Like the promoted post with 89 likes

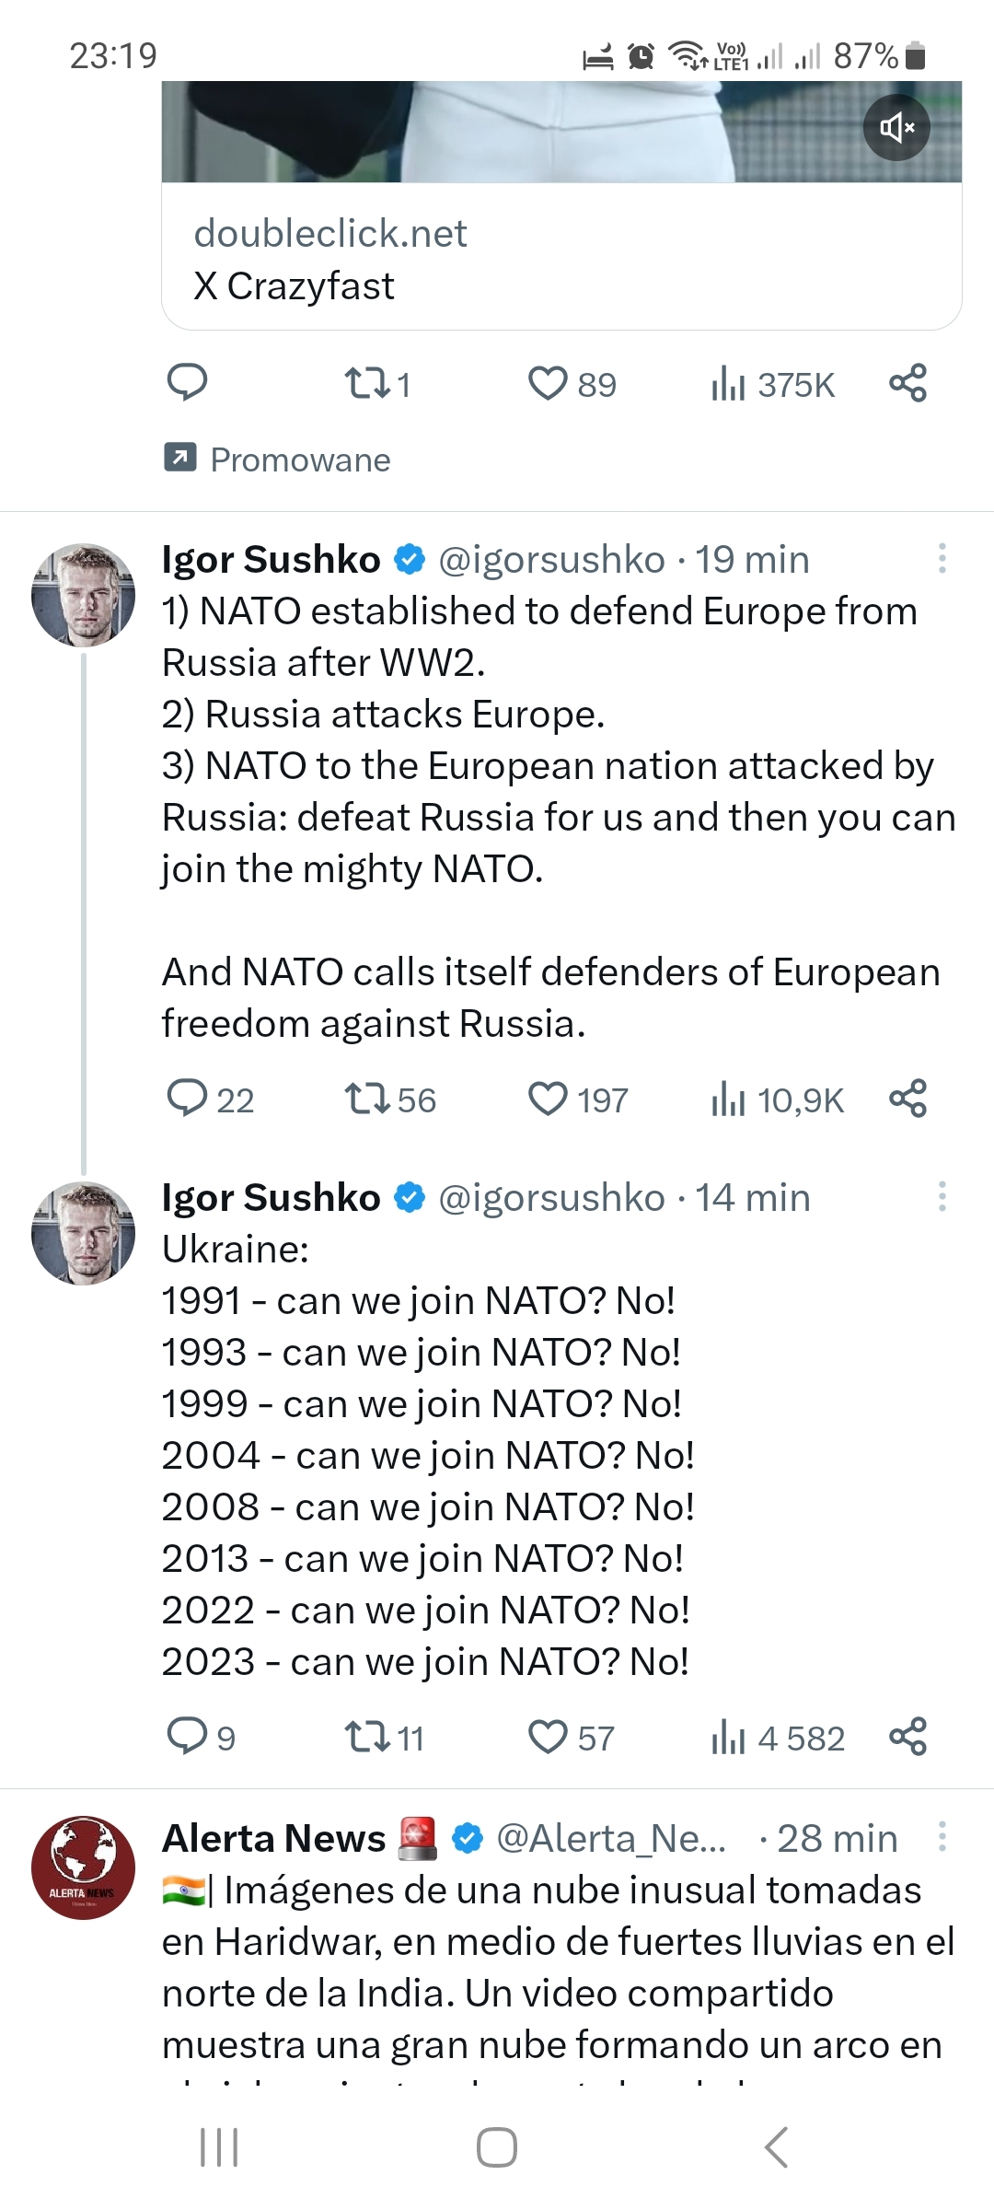coord(548,383)
